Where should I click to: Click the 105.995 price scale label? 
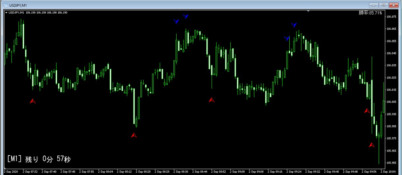(x=392, y=114)
